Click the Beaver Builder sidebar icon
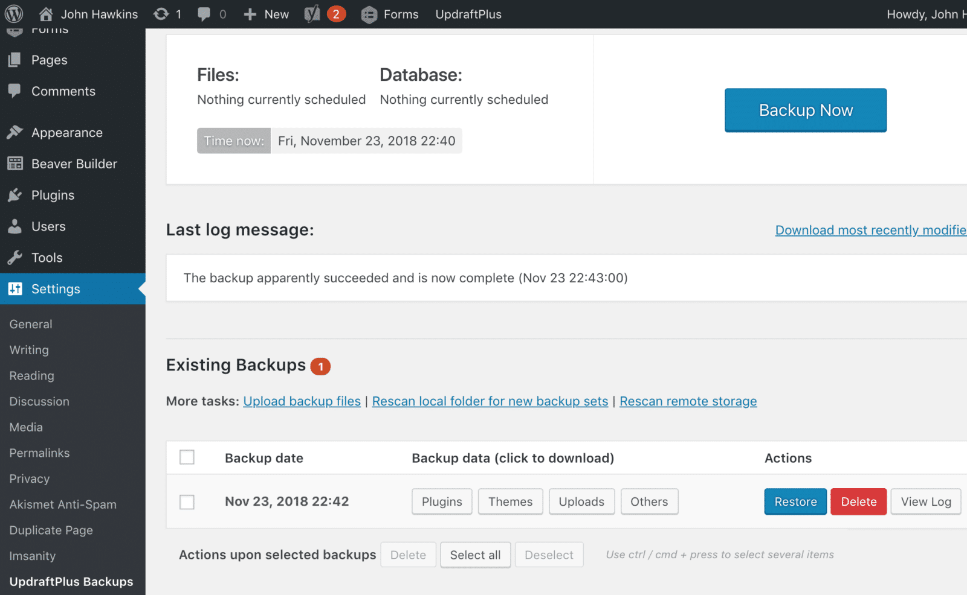 pos(15,164)
